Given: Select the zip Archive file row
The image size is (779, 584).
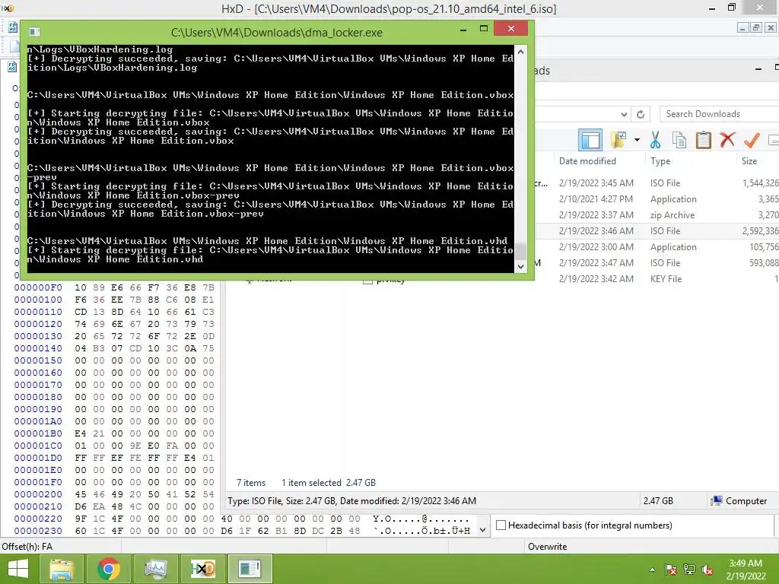Looking at the screenshot, I should (657, 215).
